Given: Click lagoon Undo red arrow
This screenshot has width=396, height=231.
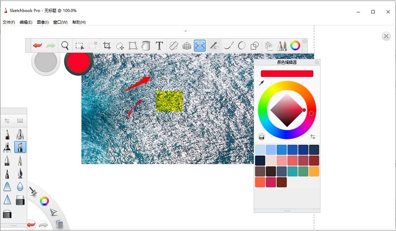Looking at the screenshot, I should pyautogui.click(x=31, y=225).
